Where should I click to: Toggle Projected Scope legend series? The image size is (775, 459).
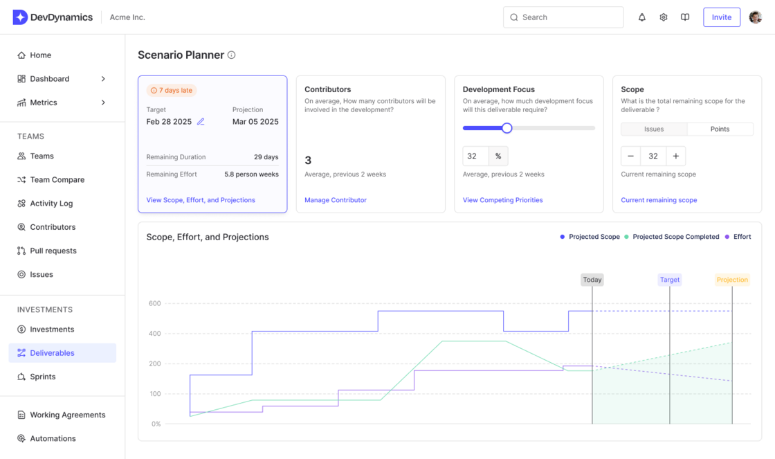coord(590,237)
